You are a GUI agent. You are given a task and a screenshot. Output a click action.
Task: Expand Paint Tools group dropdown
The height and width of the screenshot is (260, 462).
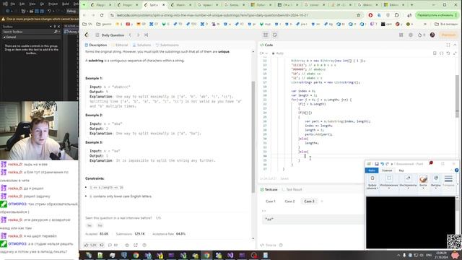pos(408,182)
